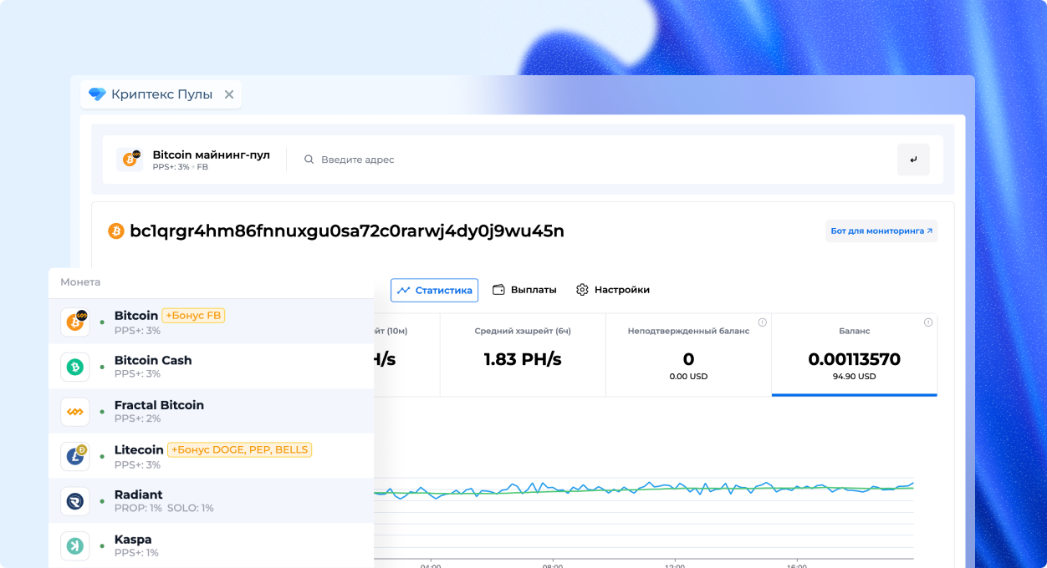
Task: Click the gear icon next to Настройки
Action: point(582,290)
